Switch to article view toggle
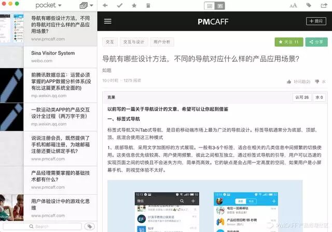Viewport: 332px width, 232px height. (210, 6)
